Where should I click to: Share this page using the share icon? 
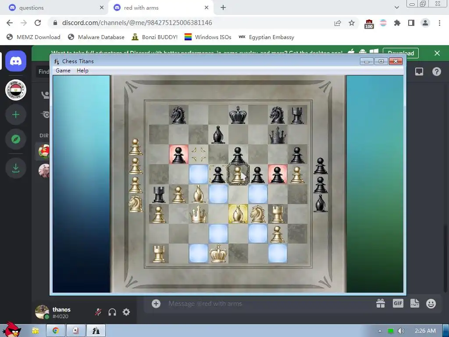pos(338,23)
